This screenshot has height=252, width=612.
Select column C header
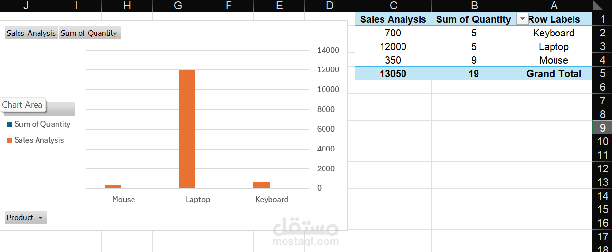click(393, 6)
